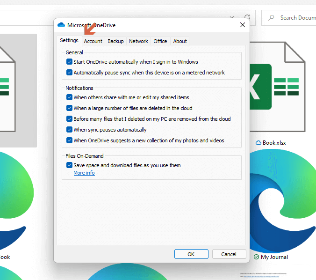Screen dimensions: 316x280
Task: Toggle When sync pauses automatically notification
Action: pos(69,129)
